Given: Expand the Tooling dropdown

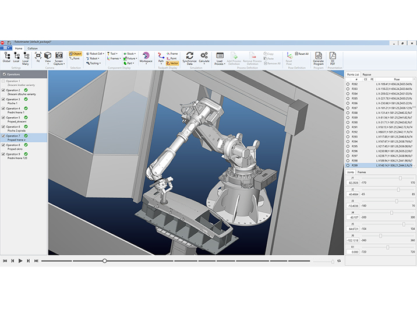Looking at the screenshot, I should coord(93,64).
